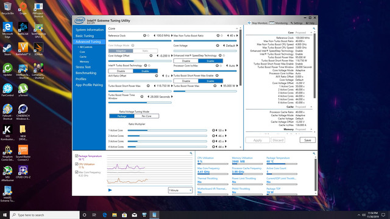Viewport: 390px width, 219px height.
Task: Increase the 1 Active Core ratio
Action: tap(225, 130)
